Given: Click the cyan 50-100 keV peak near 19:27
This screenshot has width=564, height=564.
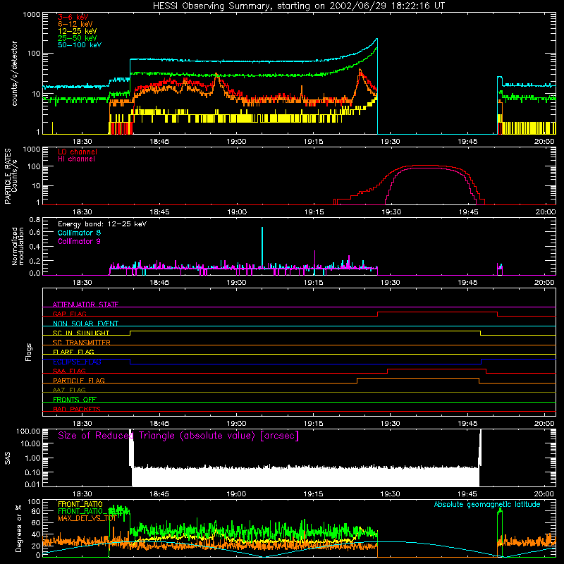Looking at the screenshot, I should (376, 39).
